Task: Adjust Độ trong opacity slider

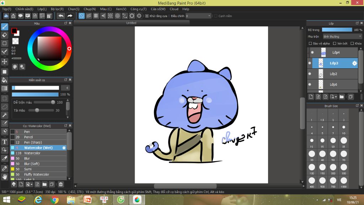Action: (x=337, y=30)
